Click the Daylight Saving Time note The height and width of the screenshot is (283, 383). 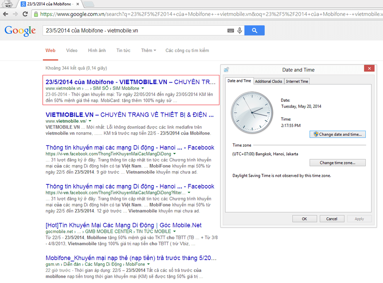pos(282,176)
